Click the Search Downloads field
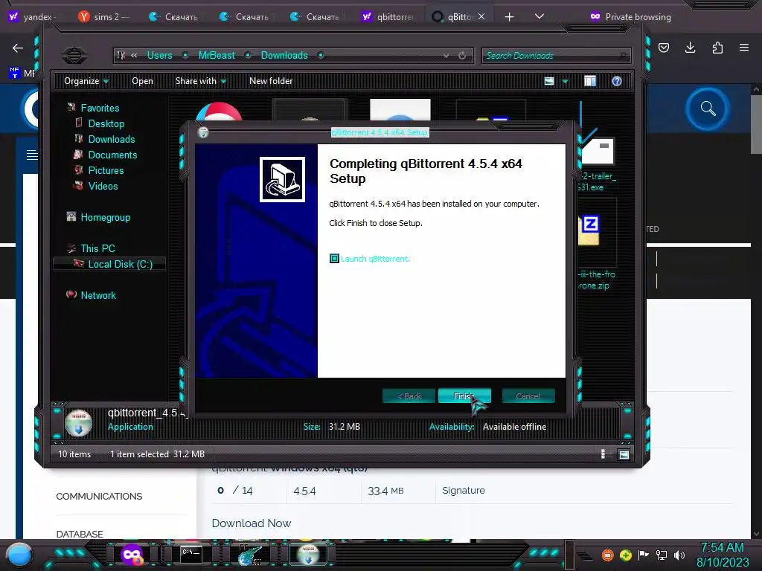The height and width of the screenshot is (571, 762). point(556,56)
